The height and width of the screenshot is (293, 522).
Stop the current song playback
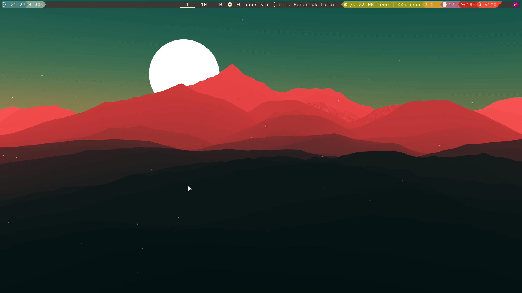pyautogui.click(x=230, y=5)
